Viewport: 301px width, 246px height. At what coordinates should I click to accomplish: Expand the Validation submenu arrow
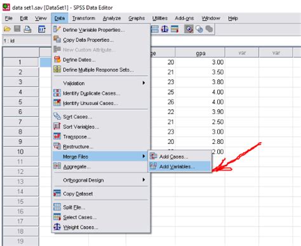(144, 83)
